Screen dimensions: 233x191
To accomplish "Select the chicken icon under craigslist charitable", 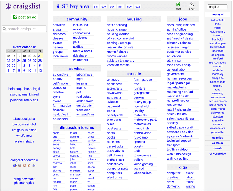I will coord(29,166).
